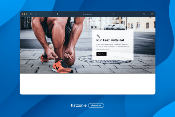This screenshot has height=117, width=175.
Task: Go back with the left arrow
Action: point(35,14)
